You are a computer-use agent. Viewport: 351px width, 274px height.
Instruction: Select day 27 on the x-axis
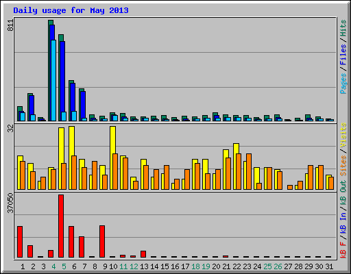[288, 266]
